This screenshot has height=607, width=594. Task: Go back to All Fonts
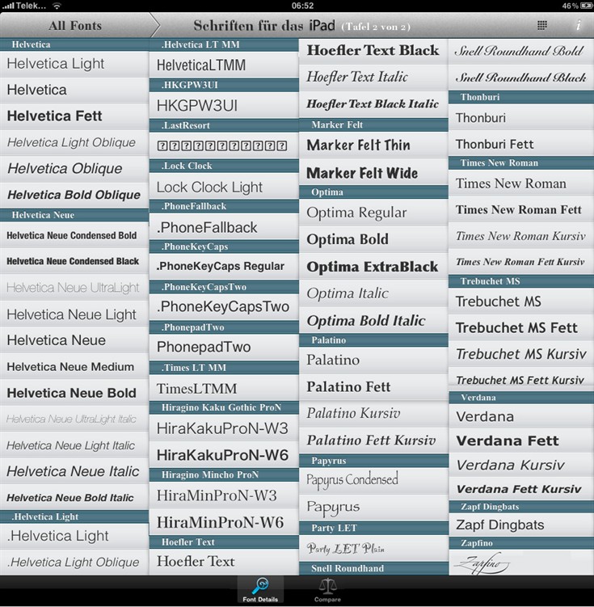[x=75, y=26]
